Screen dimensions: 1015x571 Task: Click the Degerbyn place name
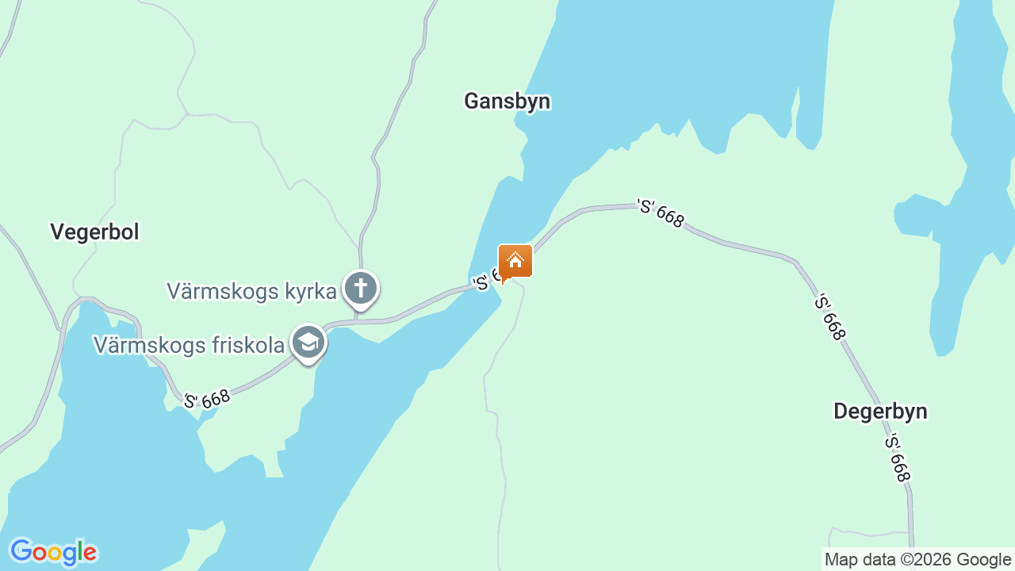880,411
